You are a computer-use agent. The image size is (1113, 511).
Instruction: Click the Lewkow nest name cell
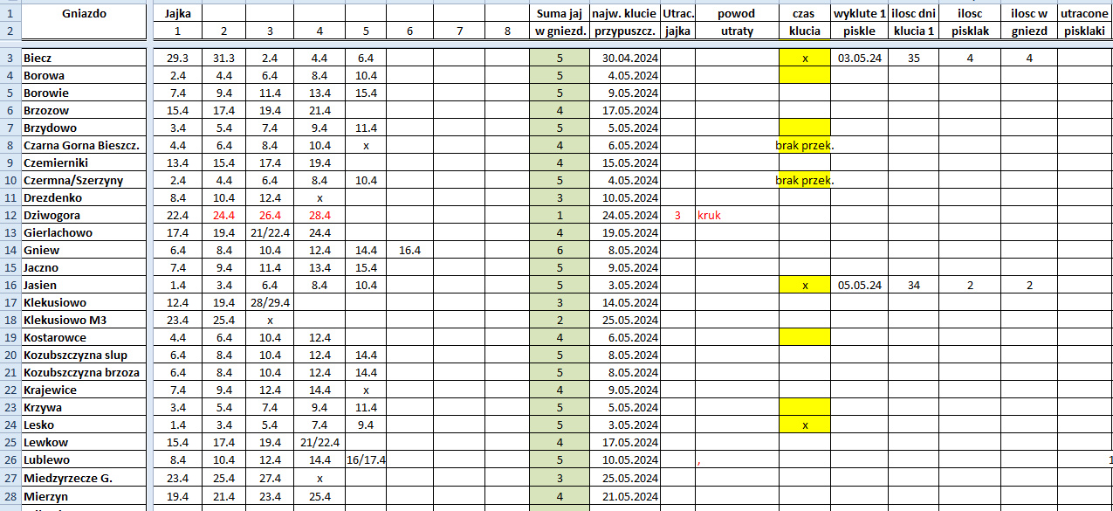tap(86, 442)
